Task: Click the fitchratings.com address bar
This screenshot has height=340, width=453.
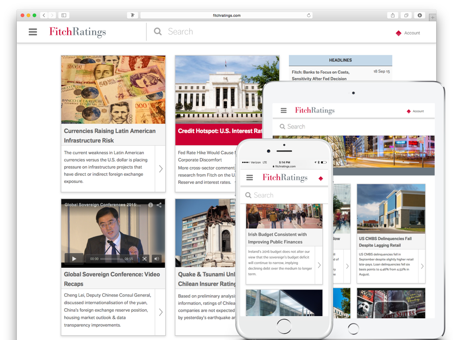Action: [x=227, y=15]
